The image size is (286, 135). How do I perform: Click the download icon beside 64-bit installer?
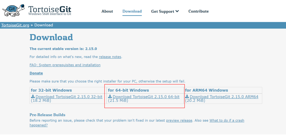(x=110, y=96)
